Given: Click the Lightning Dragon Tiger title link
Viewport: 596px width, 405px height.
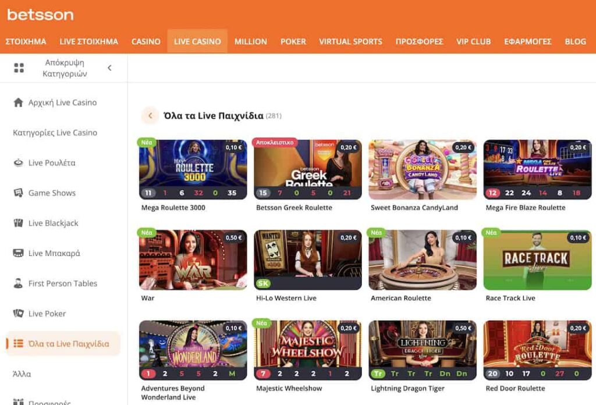Looking at the screenshot, I should click(x=407, y=388).
